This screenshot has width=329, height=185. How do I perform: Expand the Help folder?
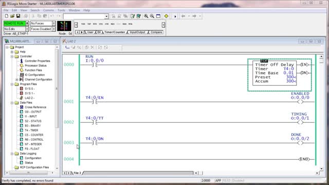point(12,52)
